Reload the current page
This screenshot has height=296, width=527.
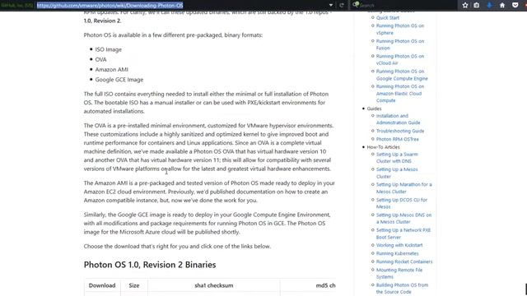click(342, 5)
